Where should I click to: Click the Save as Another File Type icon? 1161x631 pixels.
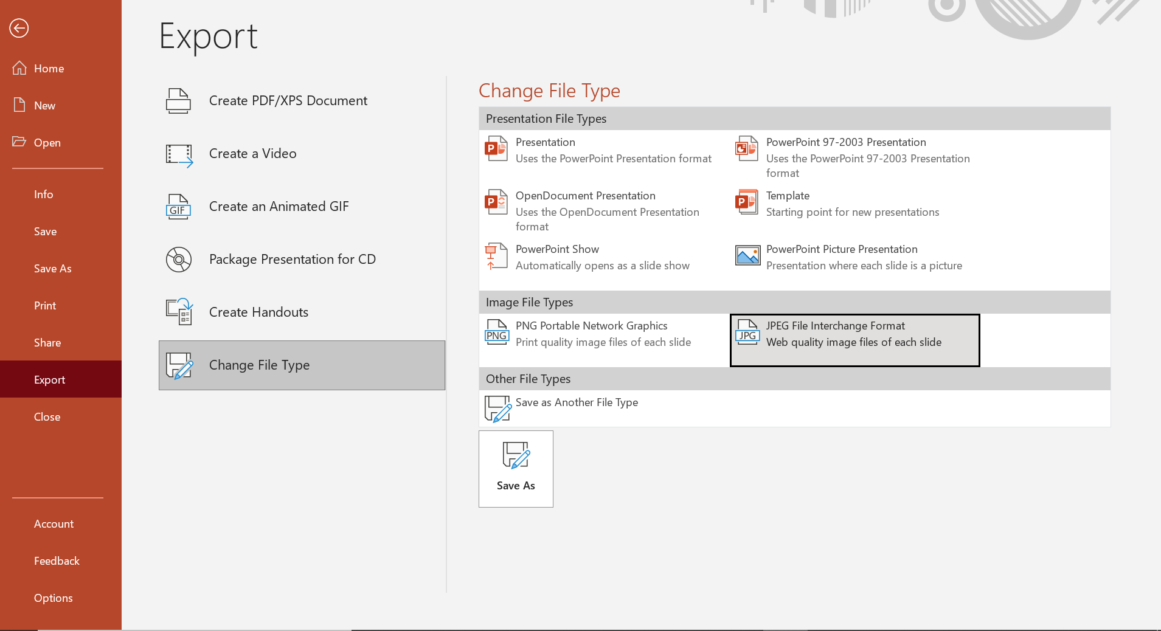(x=498, y=409)
